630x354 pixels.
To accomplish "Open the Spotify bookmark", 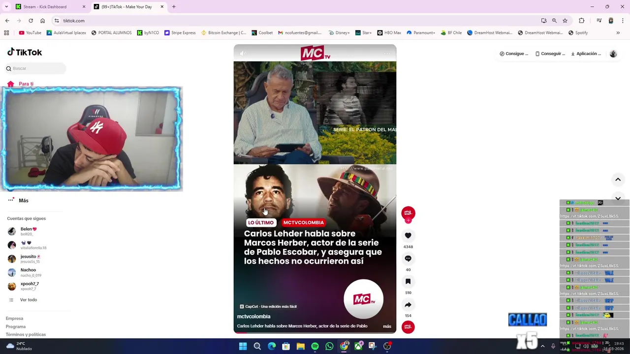I will point(578,33).
